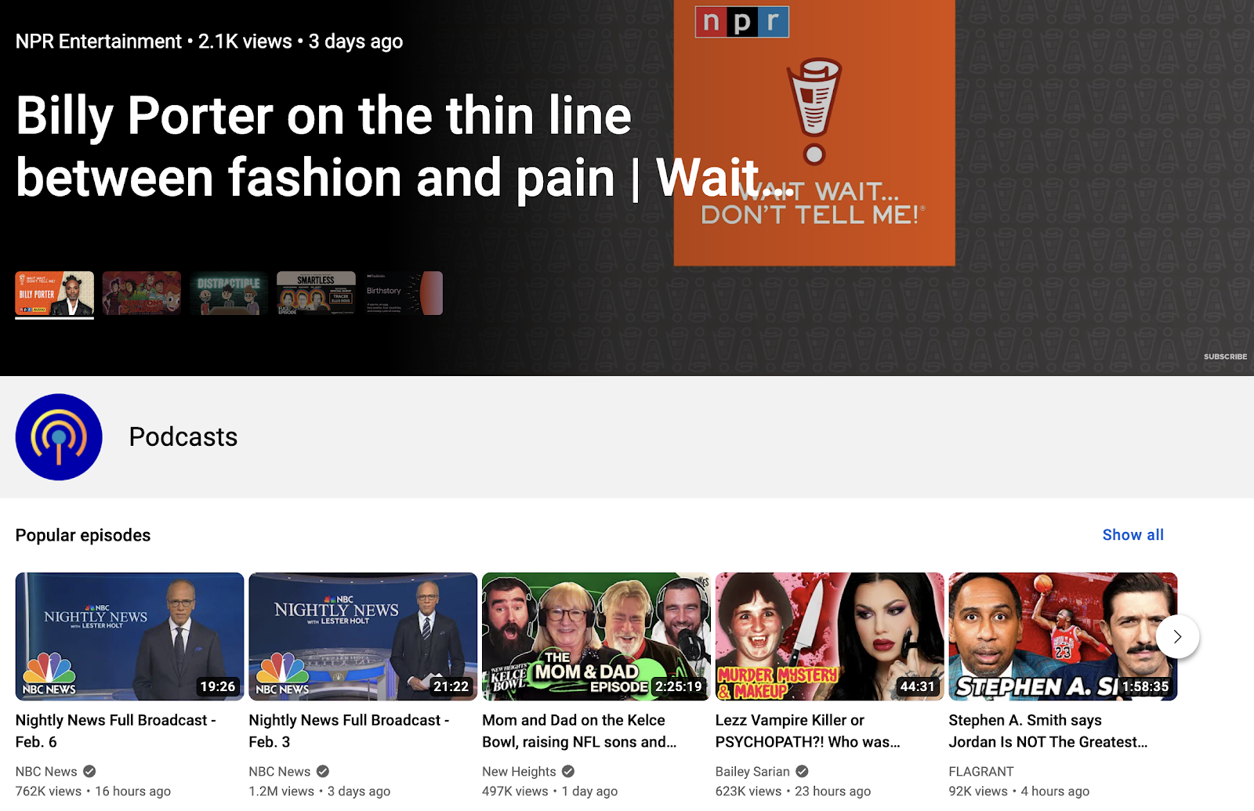This screenshot has height=811, width=1254.
Task: Open the Nightly News Feb. 3 video thumbnail
Action: click(x=363, y=636)
